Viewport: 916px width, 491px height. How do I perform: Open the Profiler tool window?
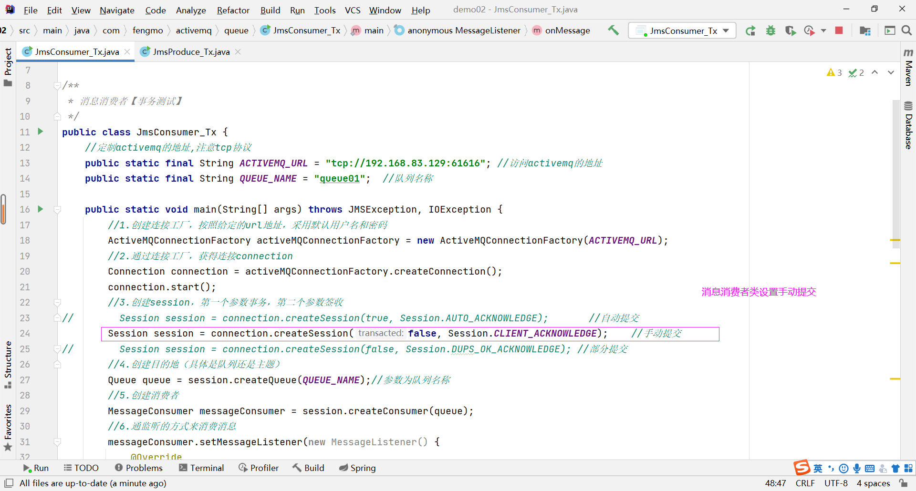[259, 468]
